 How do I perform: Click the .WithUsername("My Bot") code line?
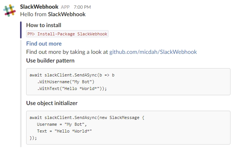(x=65, y=82)
